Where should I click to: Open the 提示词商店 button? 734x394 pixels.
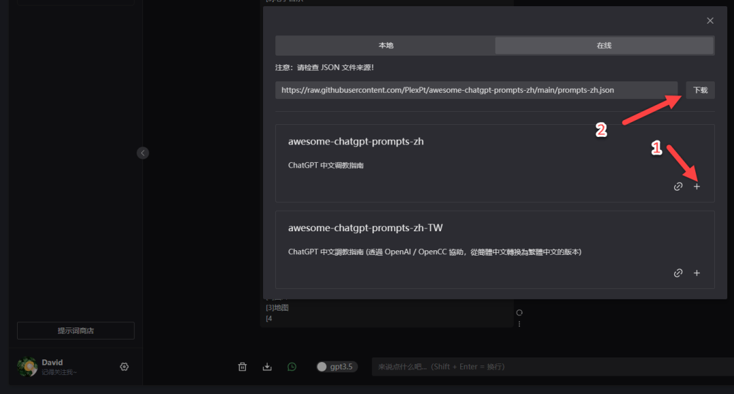(76, 330)
